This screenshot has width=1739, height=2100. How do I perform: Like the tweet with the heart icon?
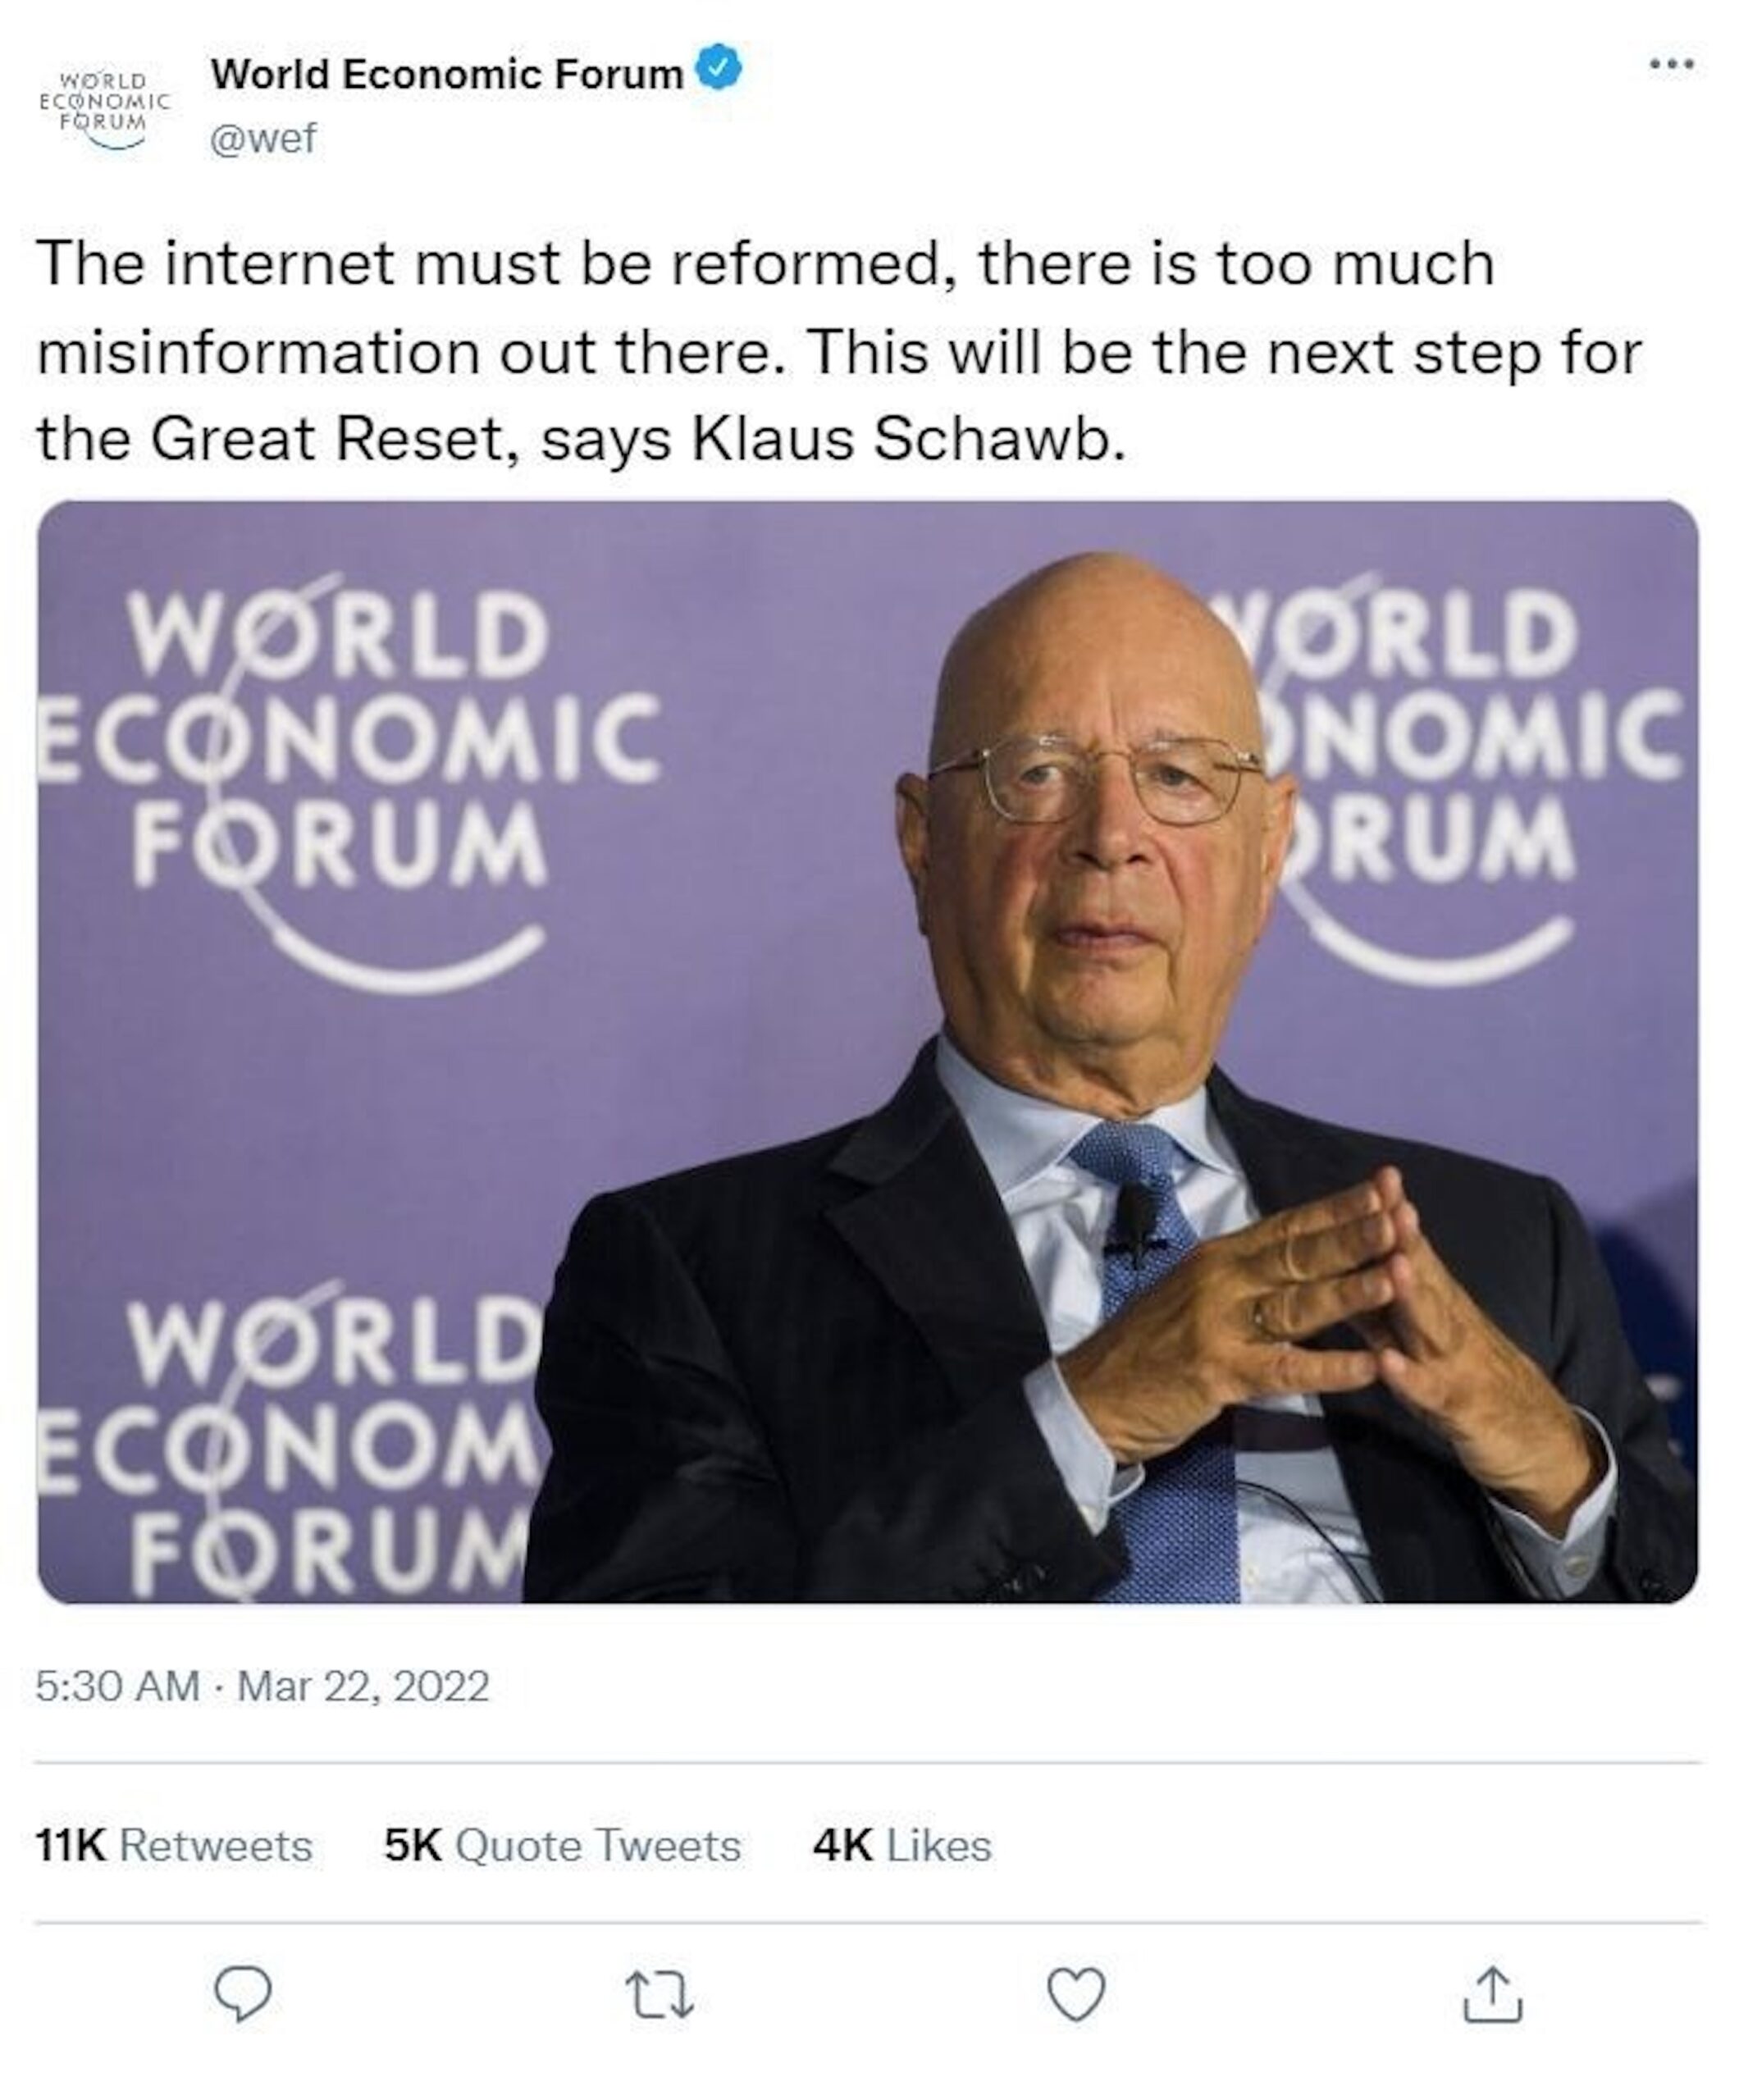pos(1076,1993)
